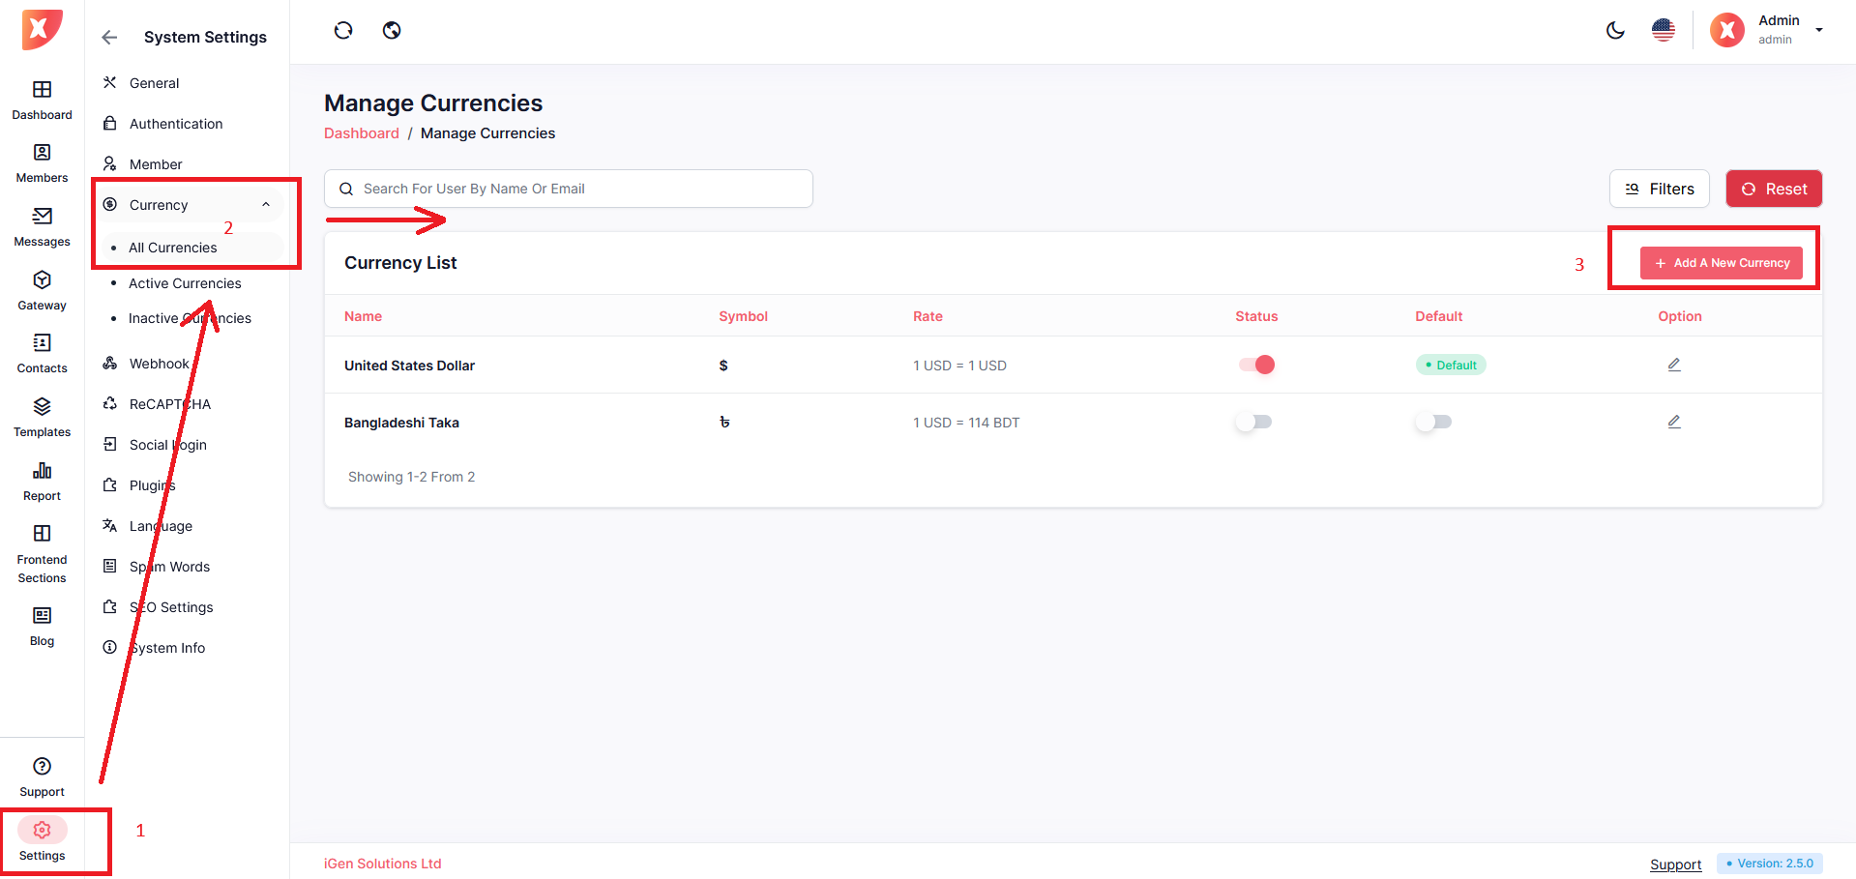
Task: Edit United States Dollar with pencil icon
Action: [x=1674, y=365]
